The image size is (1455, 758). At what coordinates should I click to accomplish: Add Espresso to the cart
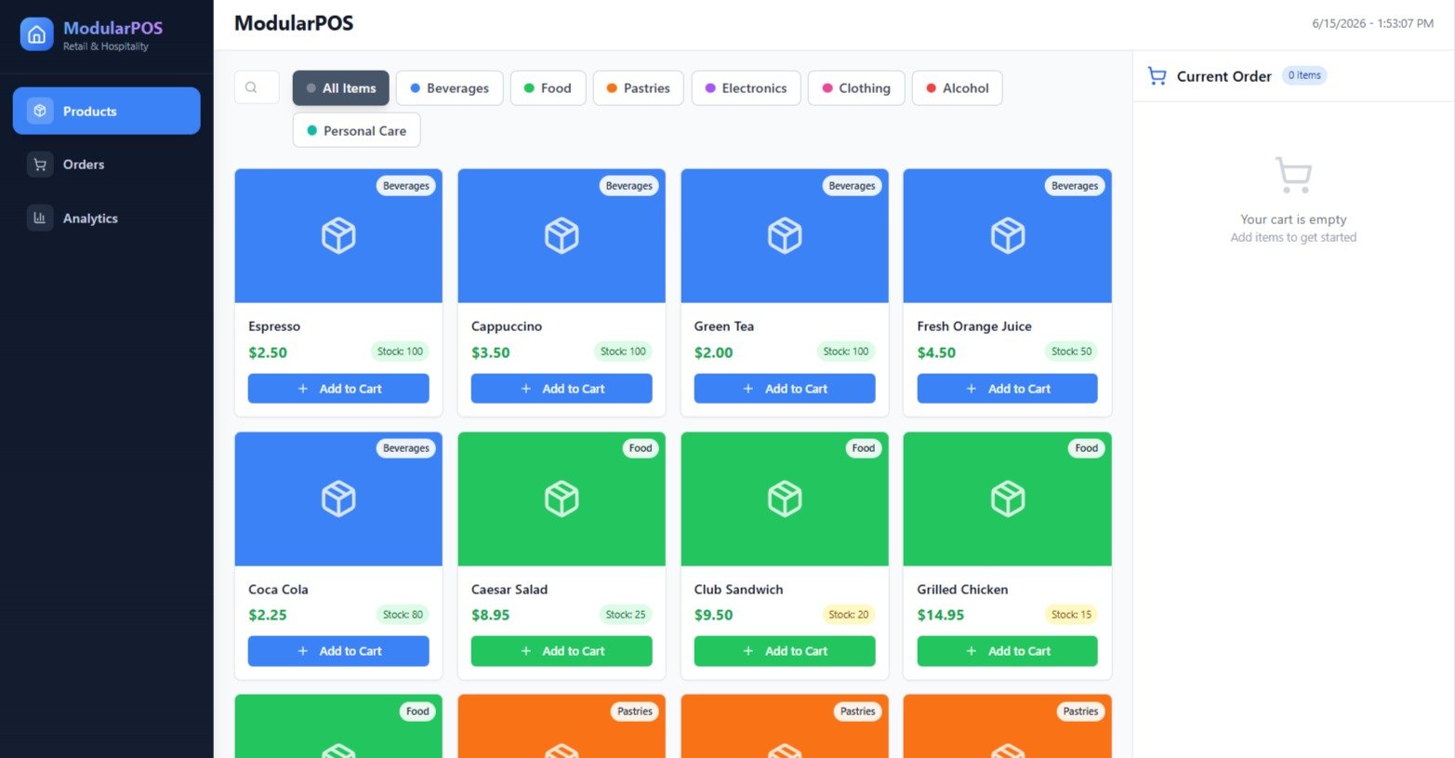coord(338,389)
